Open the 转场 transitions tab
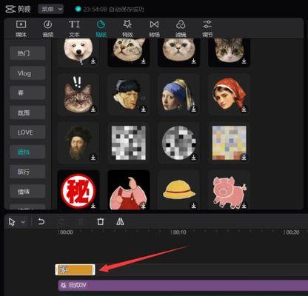The width and height of the screenshot is (308, 296). point(154,29)
